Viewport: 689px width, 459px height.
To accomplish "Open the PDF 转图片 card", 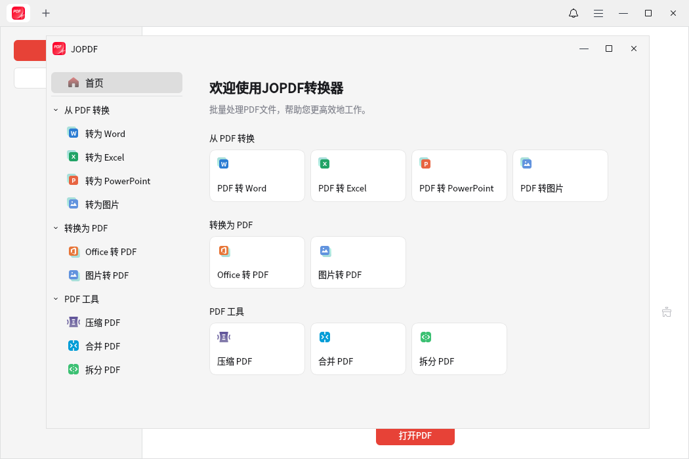I will pyautogui.click(x=560, y=176).
